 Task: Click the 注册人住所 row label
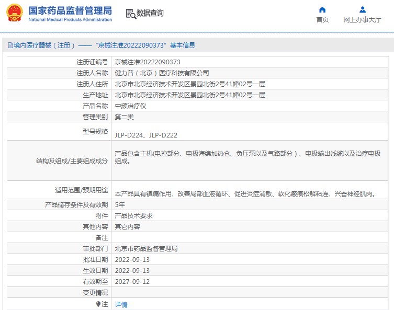[92, 84]
